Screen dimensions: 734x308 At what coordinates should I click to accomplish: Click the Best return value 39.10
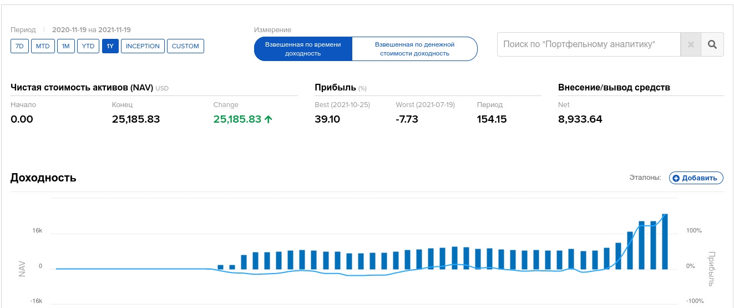327,119
